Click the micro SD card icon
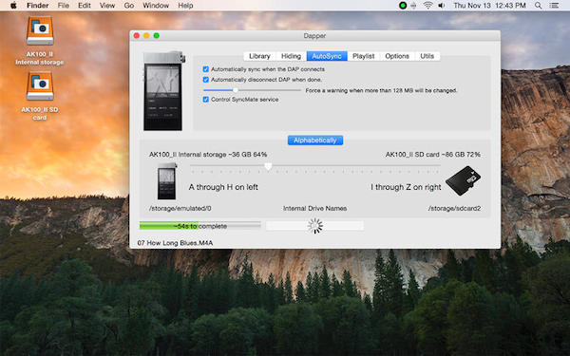570x356 pixels. pos(463,180)
